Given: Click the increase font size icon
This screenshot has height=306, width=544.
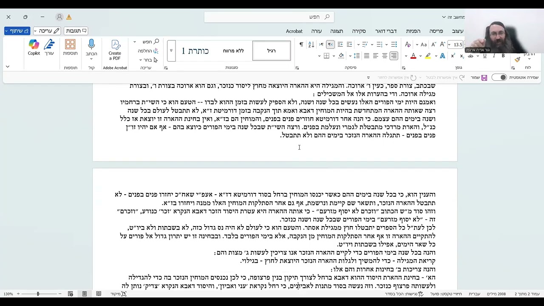Looking at the screenshot, I should pos(443,44).
